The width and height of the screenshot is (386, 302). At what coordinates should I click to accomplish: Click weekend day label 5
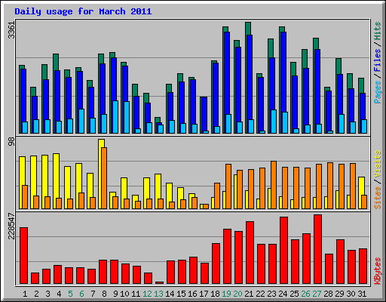coord(70,294)
